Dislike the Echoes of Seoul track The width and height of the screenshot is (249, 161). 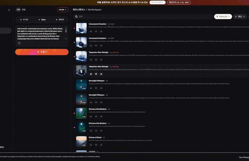[96, 145]
